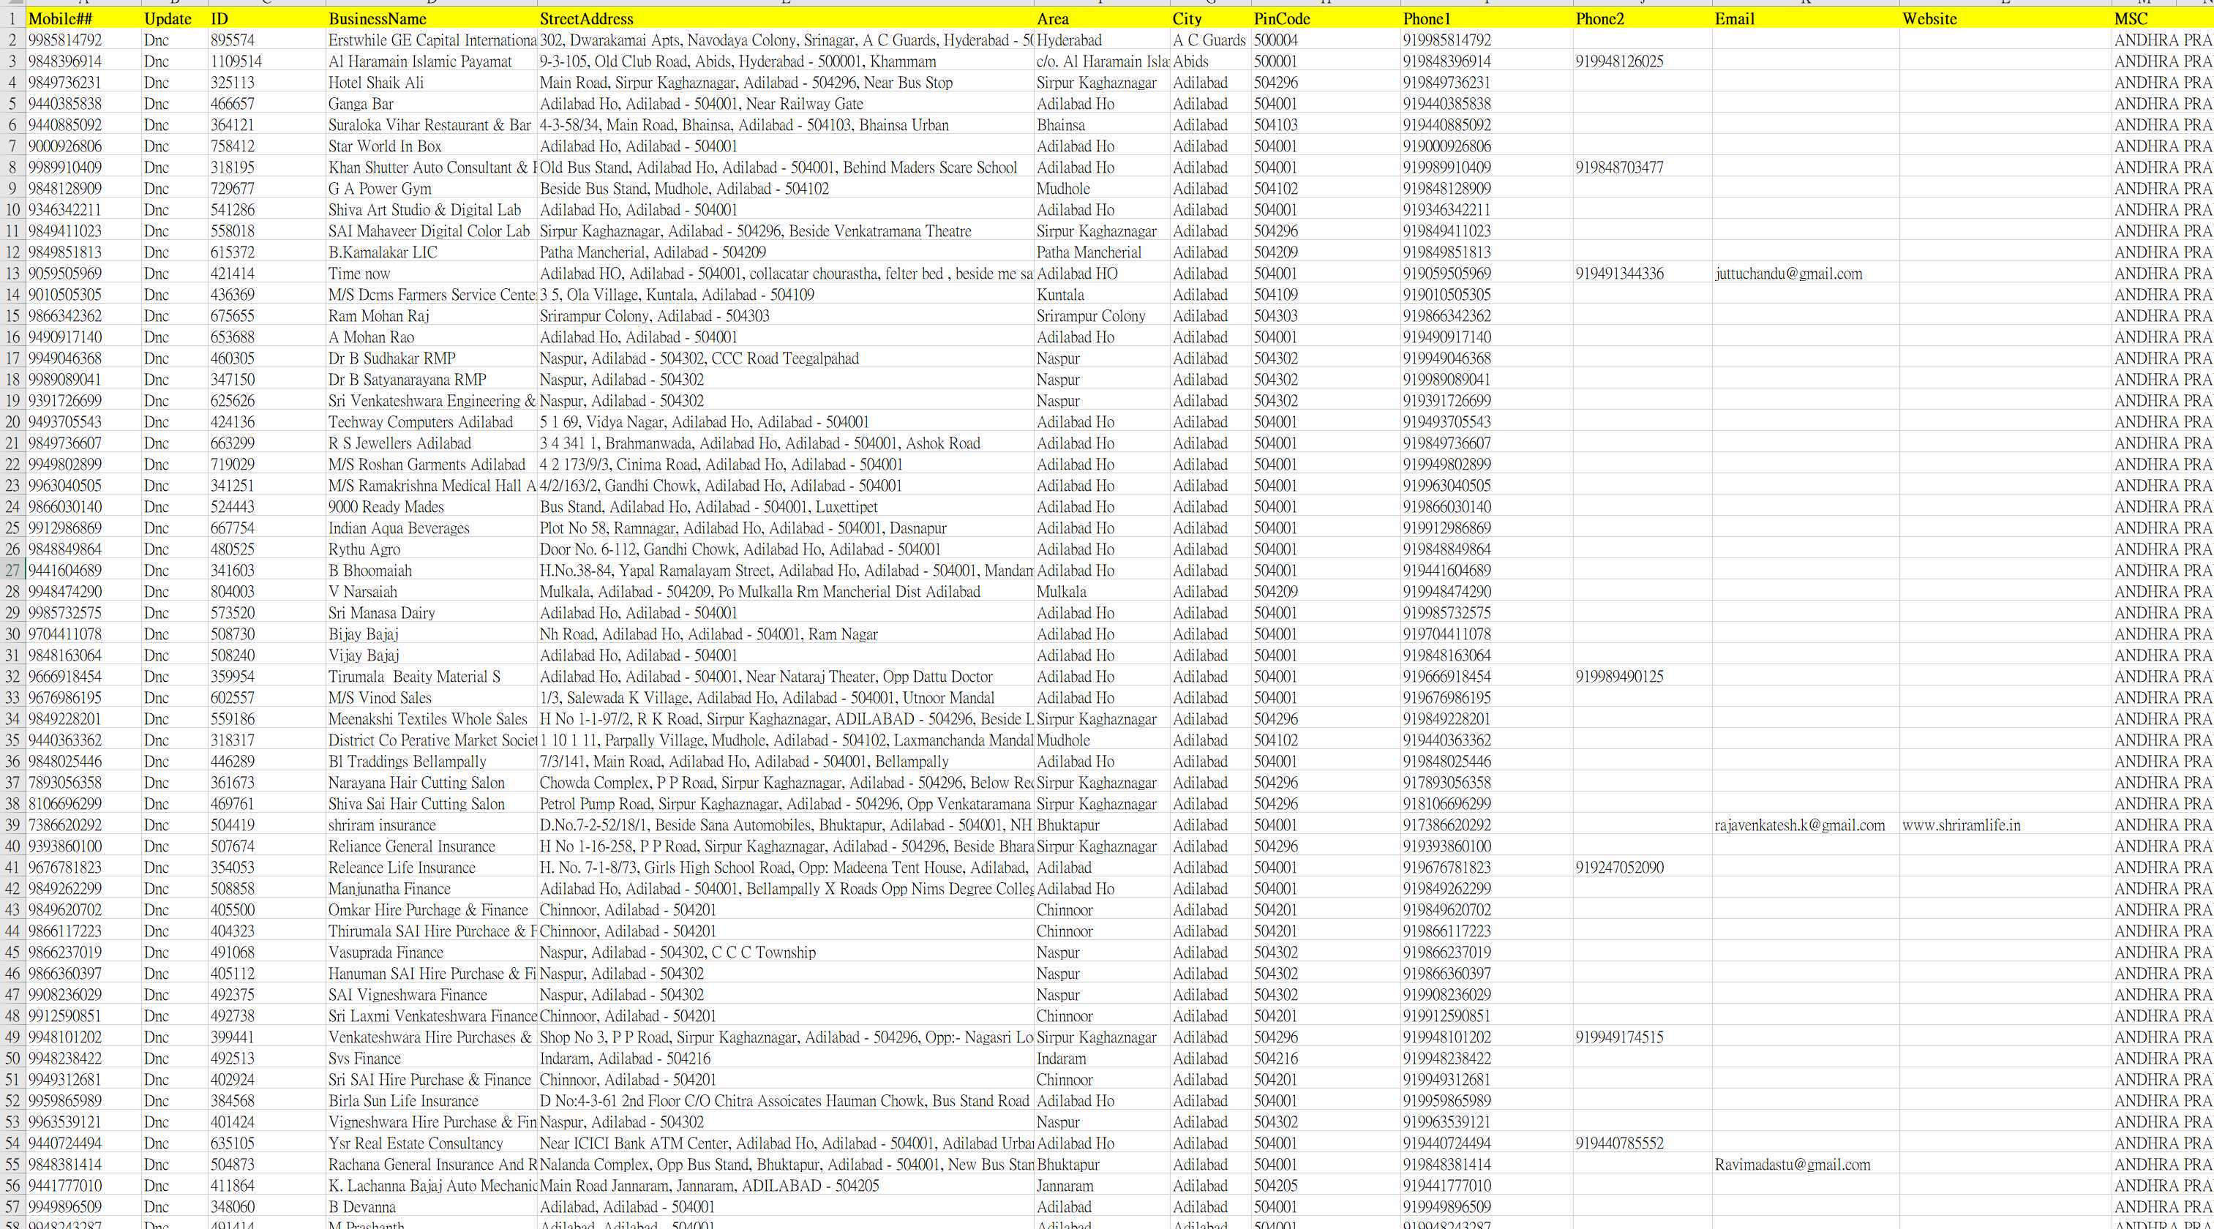Select Phone1 cell 919985814792
The width and height of the screenshot is (2214, 1229).
(1487, 40)
